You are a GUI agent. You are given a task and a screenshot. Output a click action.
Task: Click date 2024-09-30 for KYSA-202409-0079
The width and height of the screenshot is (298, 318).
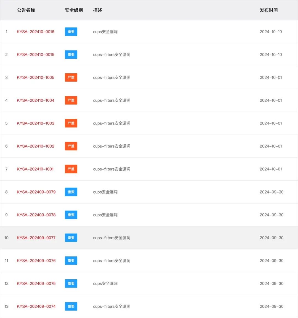(x=272, y=192)
